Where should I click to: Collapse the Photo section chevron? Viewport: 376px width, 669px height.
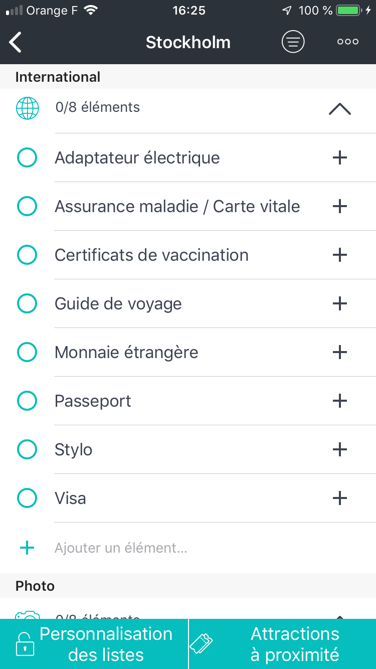(x=339, y=616)
